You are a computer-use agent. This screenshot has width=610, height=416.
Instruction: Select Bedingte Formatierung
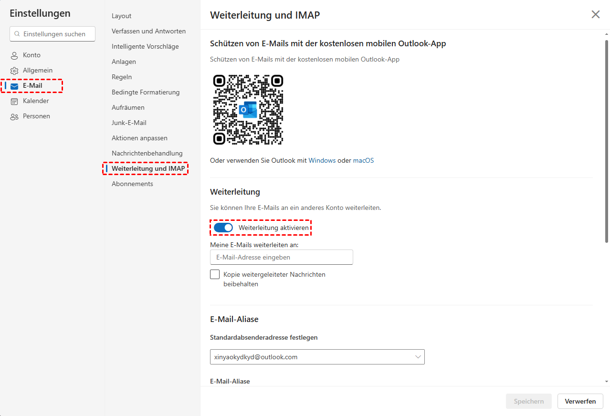tap(146, 92)
